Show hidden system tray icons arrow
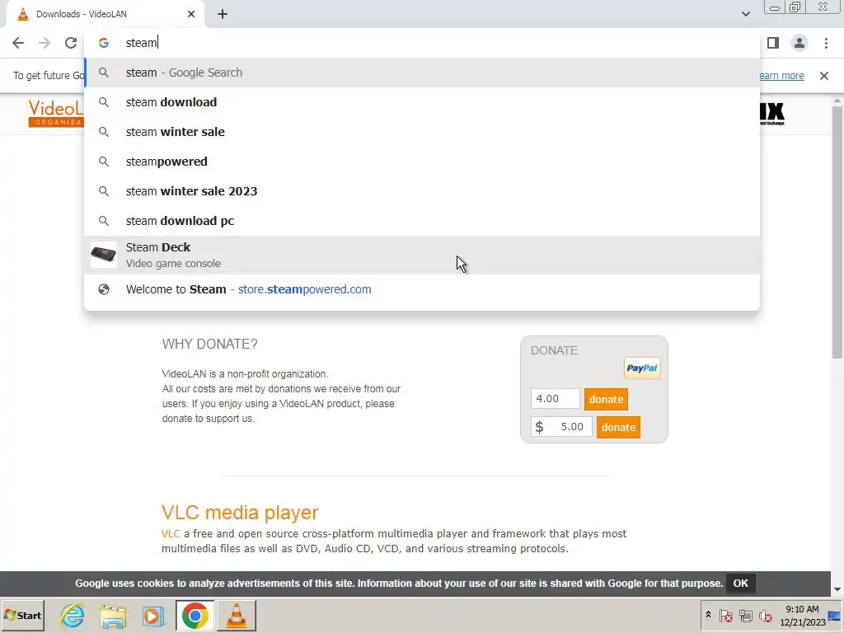 [708, 615]
